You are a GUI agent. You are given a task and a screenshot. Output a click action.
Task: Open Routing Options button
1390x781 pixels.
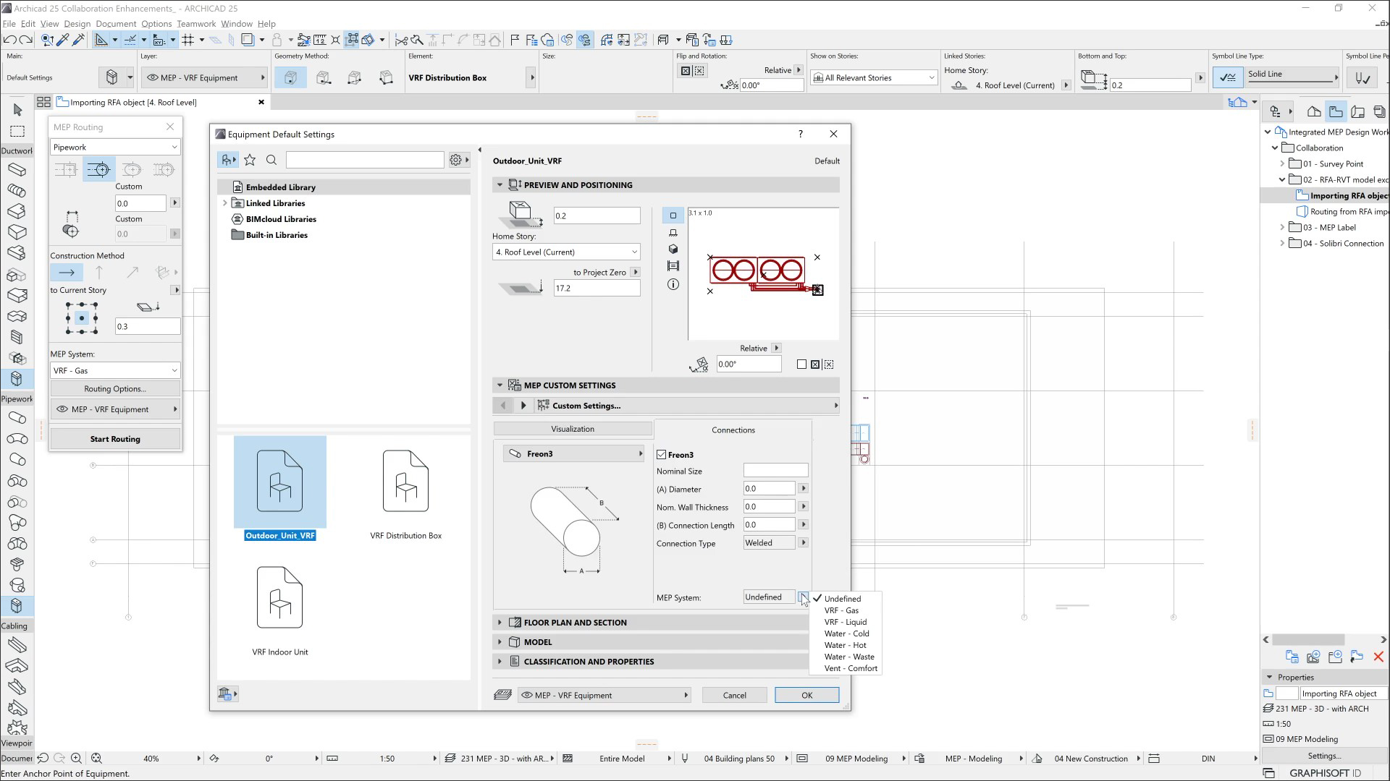115,388
